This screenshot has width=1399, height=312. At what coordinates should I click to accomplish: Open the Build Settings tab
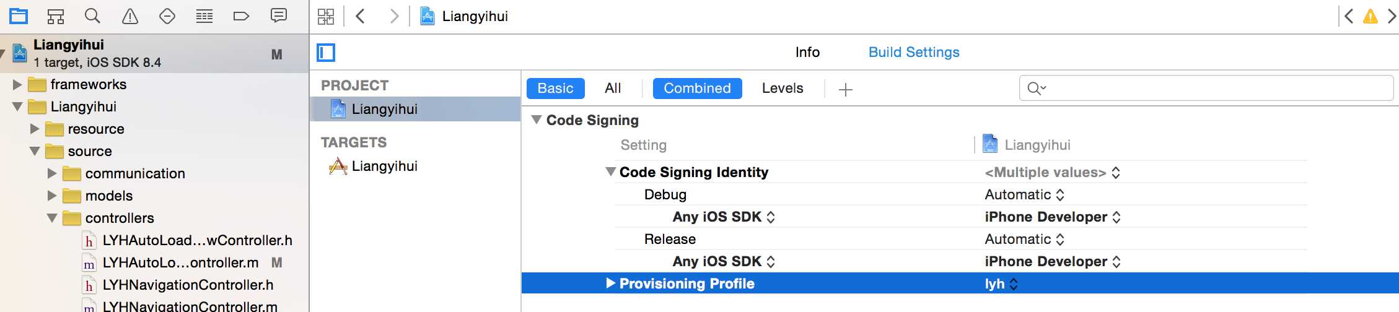click(x=914, y=52)
